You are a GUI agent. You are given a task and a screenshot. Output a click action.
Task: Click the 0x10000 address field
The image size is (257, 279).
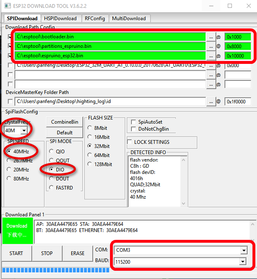(x=238, y=56)
